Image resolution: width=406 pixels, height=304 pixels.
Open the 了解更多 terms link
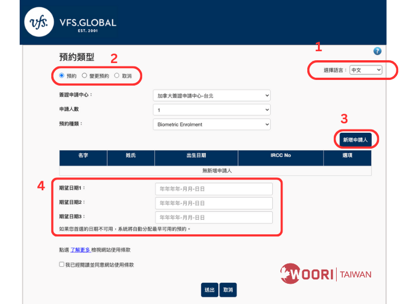click(80, 250)
